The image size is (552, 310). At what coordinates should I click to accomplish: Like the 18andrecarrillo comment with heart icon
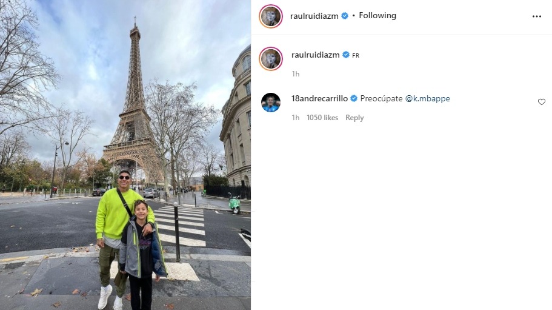click(x=542, y=102)
